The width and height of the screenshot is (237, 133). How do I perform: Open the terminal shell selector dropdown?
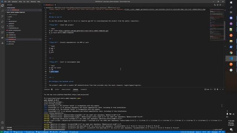tap(213, 89)
